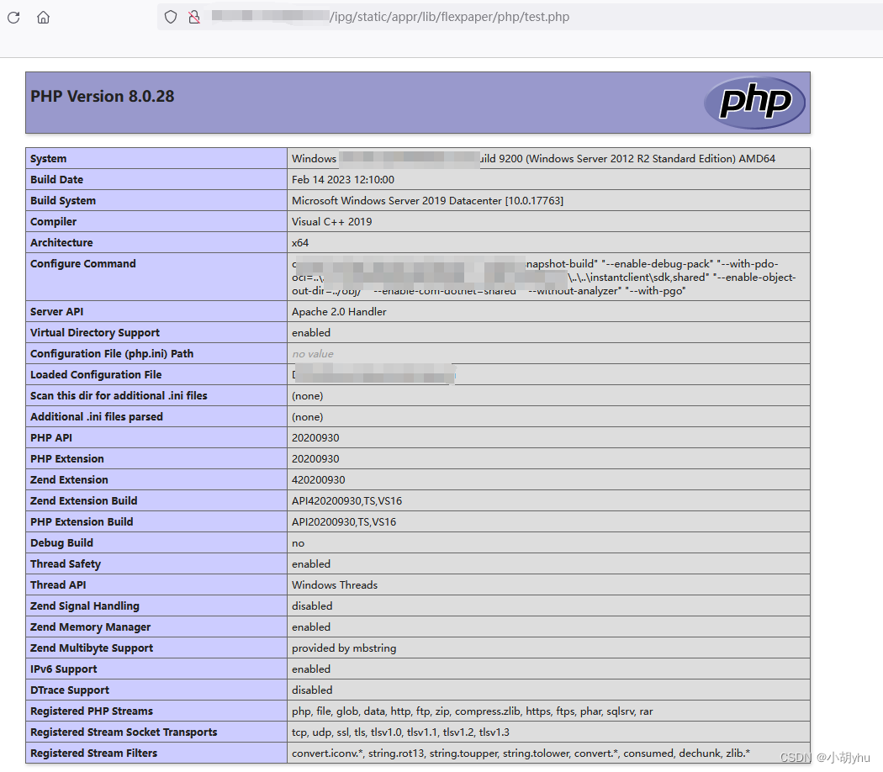Click Zend Extension Build label

[x=84, y=500]
